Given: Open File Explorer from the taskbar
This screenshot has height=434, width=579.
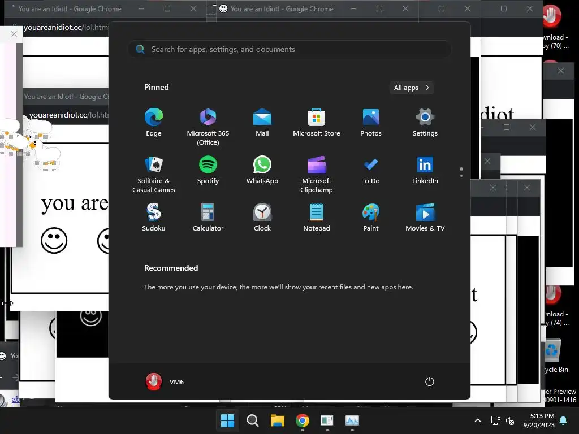Looking at the screenshot, I should pos(277,420).
